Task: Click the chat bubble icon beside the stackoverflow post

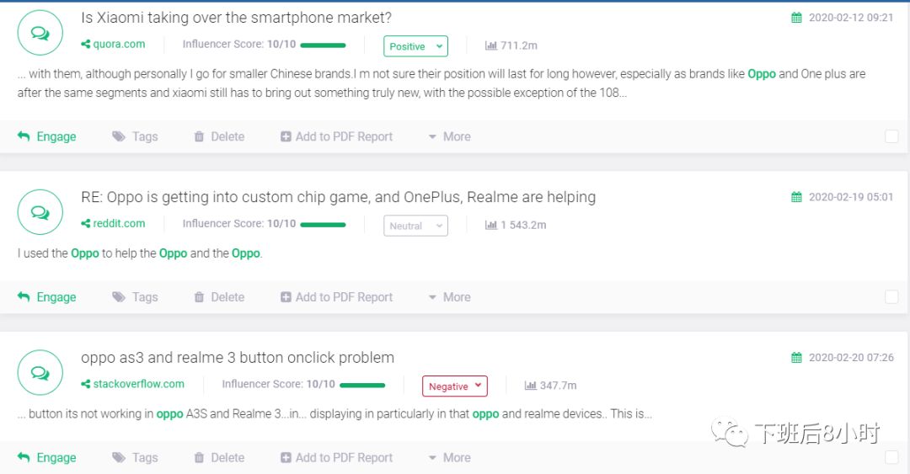Action: pyautogui.click(x=40, y=372)
